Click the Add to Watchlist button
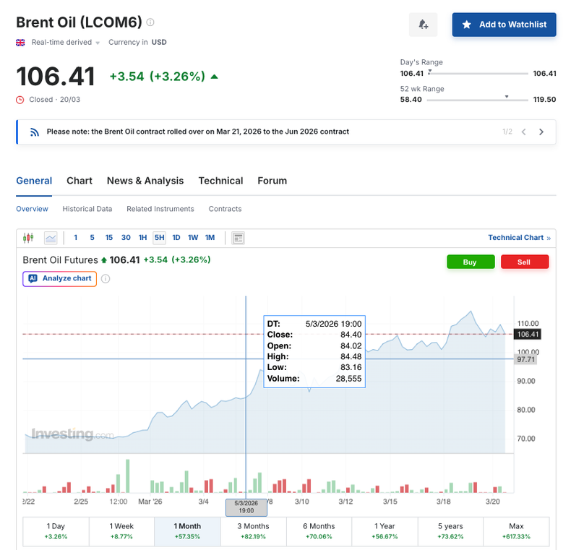Image resolution: width=571 pixels, height=550 pixels. [504, 25]
